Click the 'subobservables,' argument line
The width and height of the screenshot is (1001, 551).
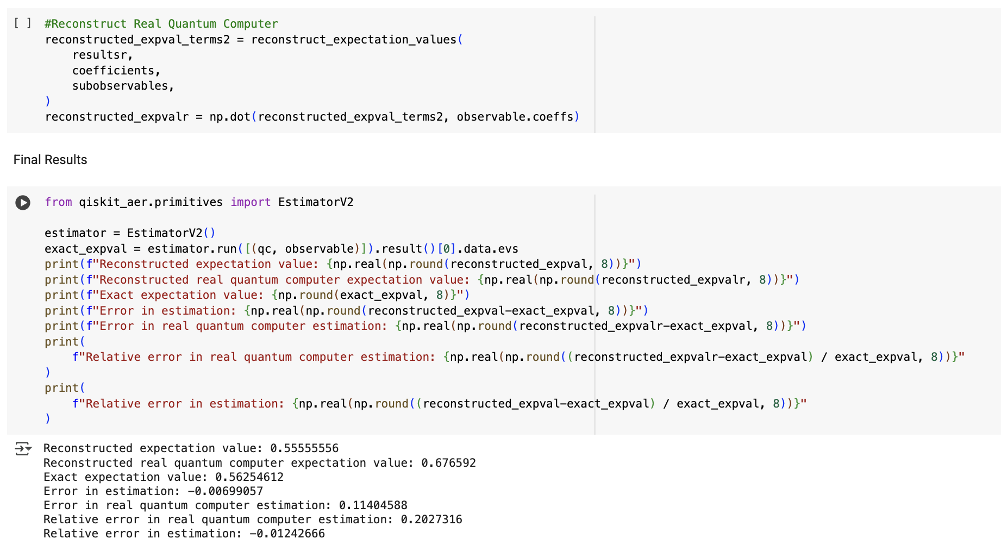123,86
